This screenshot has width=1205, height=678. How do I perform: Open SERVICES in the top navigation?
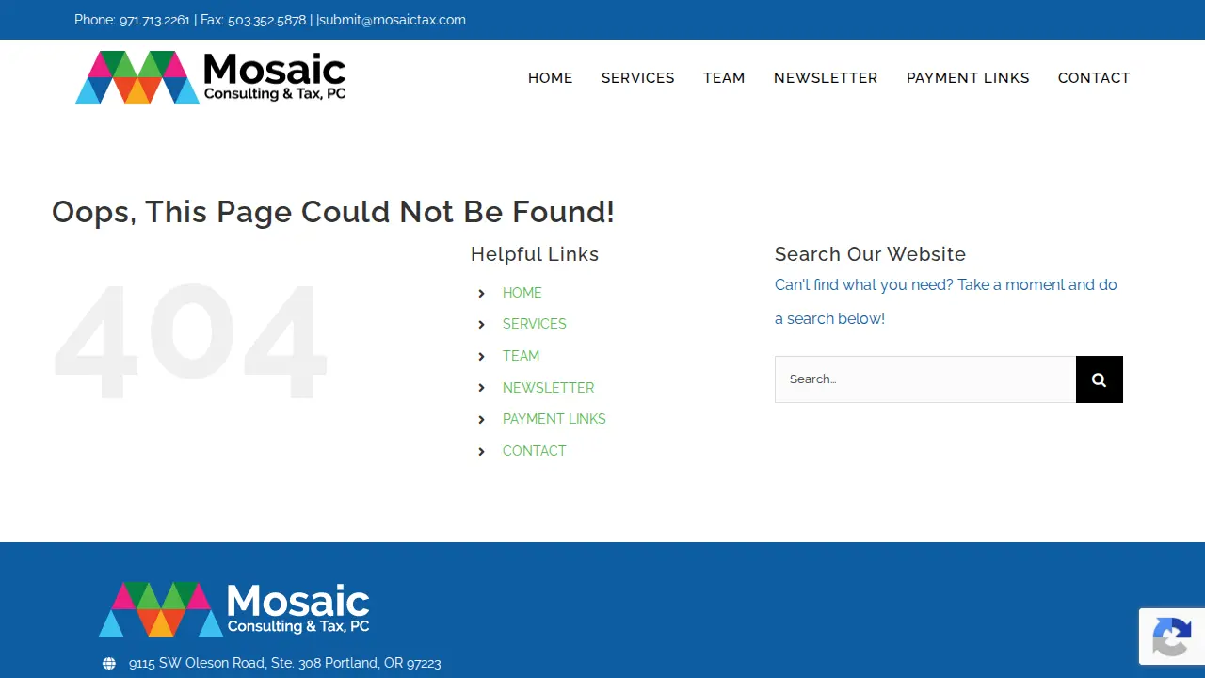(638, 78)
